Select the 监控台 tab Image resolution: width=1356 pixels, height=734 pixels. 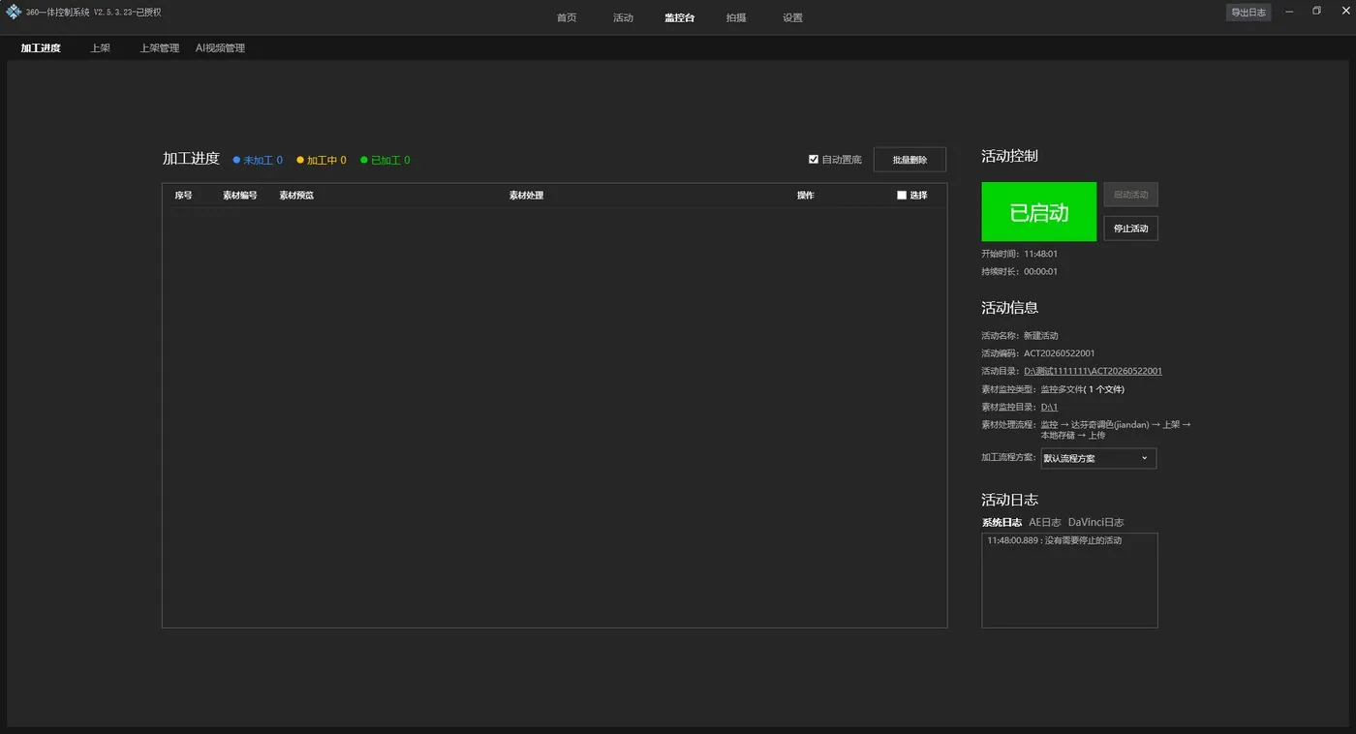(x=679, y=17)
